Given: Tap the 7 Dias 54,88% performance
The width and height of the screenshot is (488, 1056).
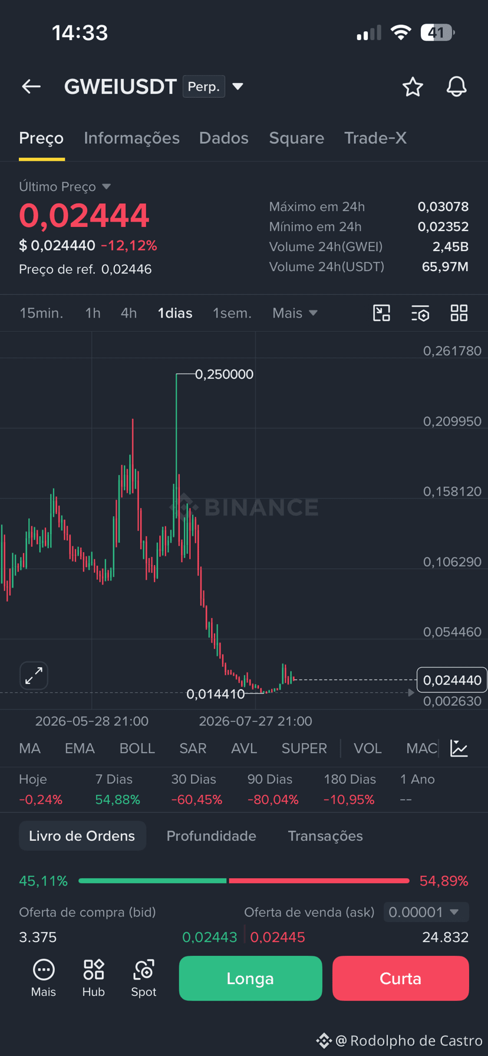Looking at the screenshot, I should (117, 790).
